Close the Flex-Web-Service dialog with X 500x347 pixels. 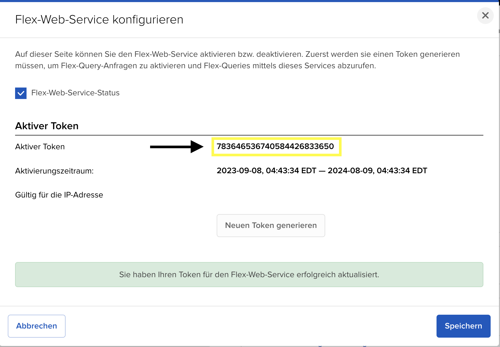point(485,16)
